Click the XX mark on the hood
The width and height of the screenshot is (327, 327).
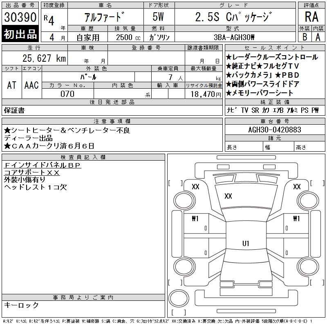pos(228,196)
